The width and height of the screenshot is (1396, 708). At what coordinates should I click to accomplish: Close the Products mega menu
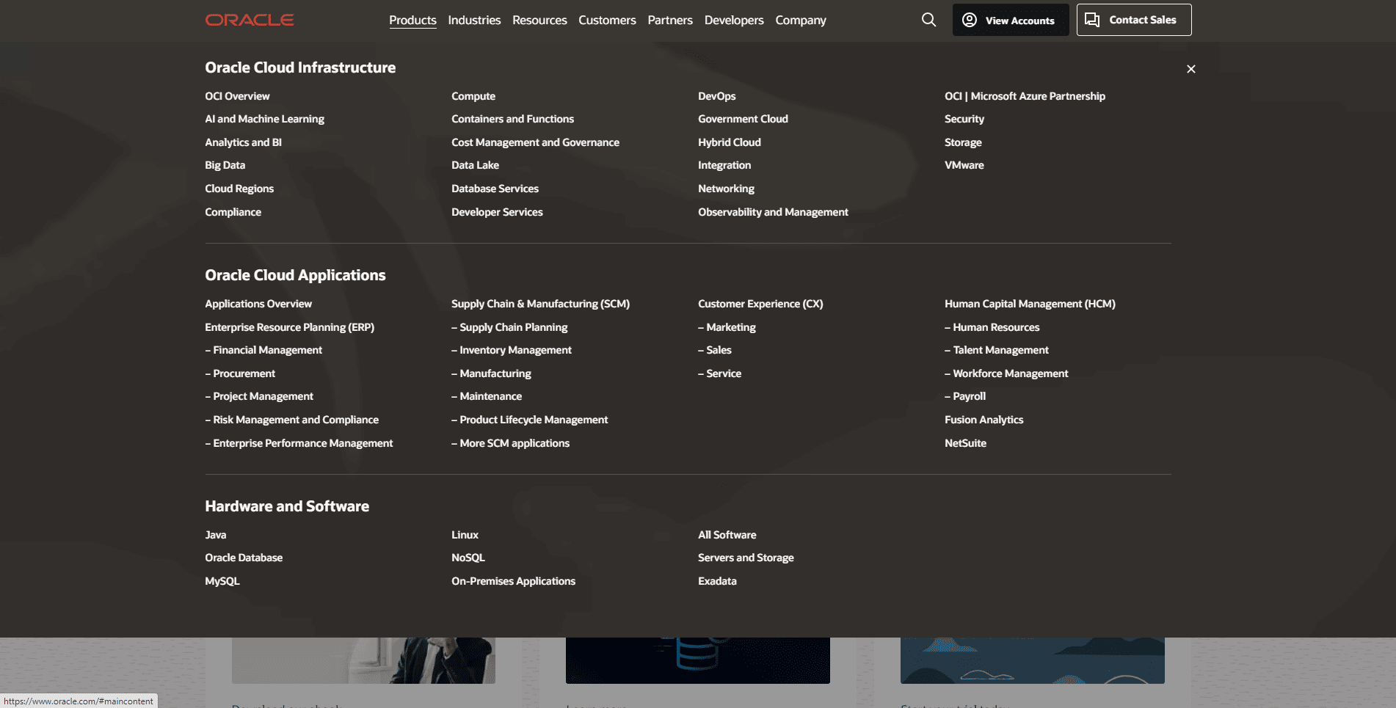coord(1190,69)
